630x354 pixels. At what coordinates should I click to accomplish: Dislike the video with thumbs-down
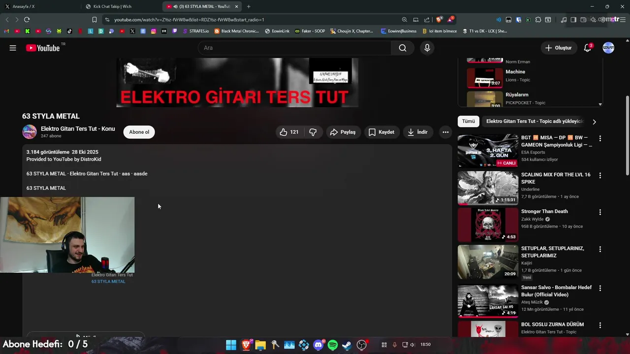point(313,132)
